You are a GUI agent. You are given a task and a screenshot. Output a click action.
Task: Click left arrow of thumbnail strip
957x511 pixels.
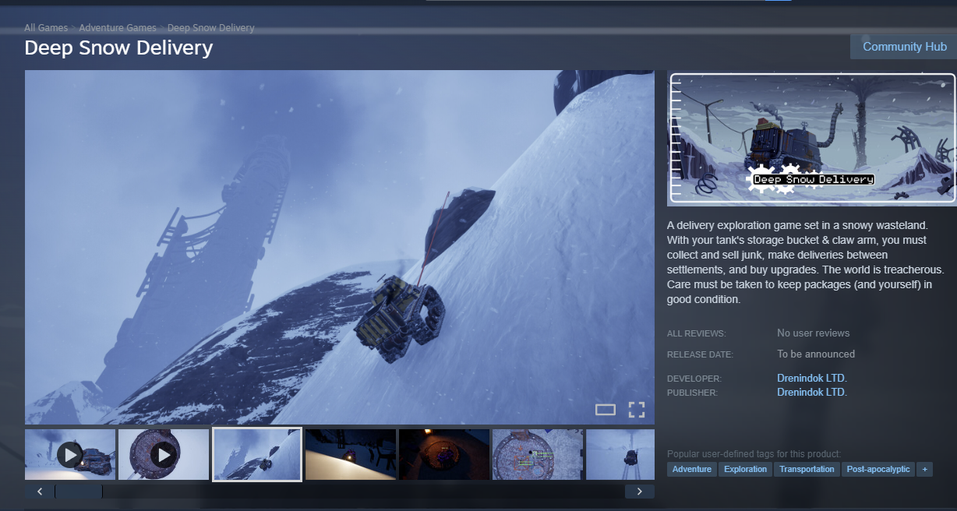pyautogui.click(x=40, y=492)
